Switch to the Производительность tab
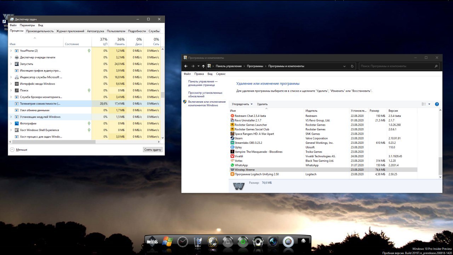 [x=40, y=31]
